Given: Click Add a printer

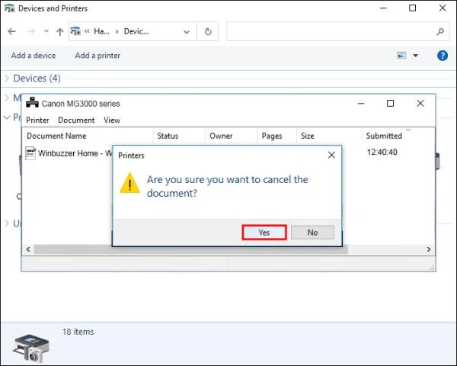Looking at the screenshot, I should [97, 56].
